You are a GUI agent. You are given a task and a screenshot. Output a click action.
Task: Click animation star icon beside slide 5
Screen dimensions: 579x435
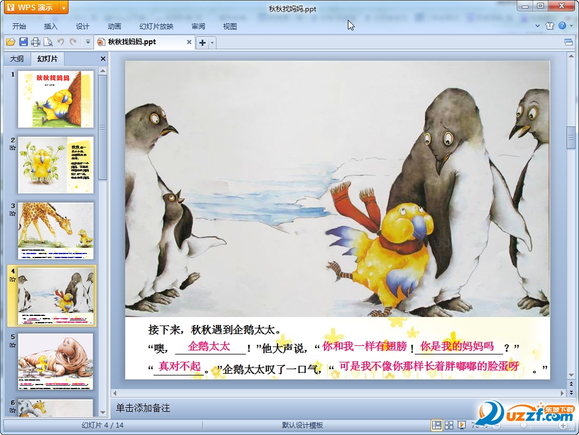tap(12, 345)
